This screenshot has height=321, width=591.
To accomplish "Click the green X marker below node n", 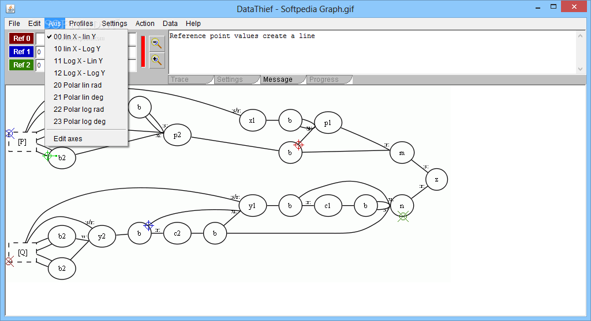I will (403, 216).
